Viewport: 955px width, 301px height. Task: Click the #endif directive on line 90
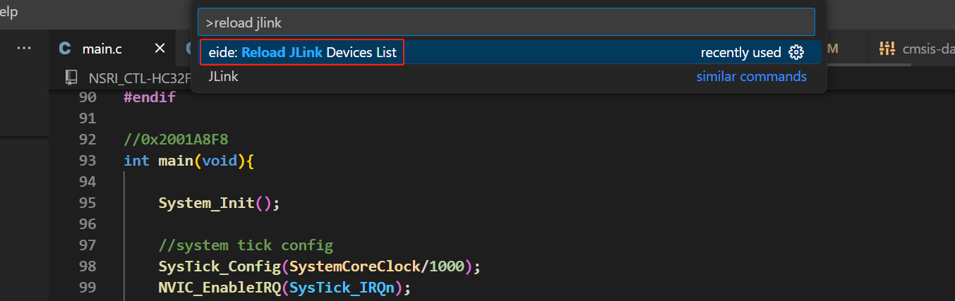149,97
